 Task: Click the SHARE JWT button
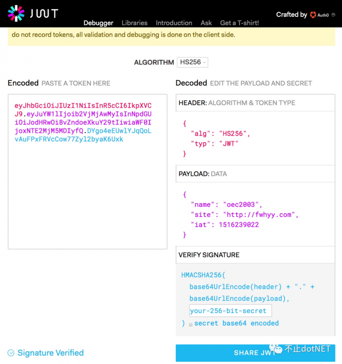[x=255, y=353]
